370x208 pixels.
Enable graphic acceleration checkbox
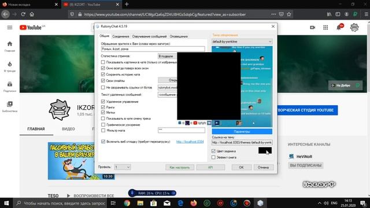tap(103, 125)
